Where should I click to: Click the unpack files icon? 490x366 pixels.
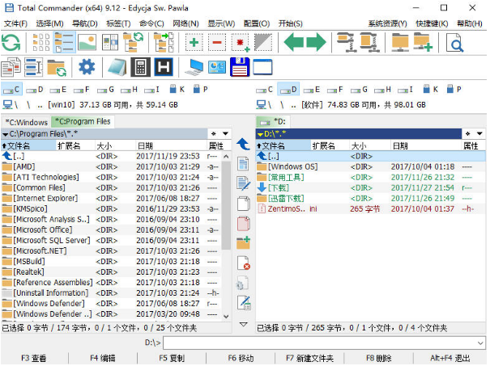coord(369,42)
